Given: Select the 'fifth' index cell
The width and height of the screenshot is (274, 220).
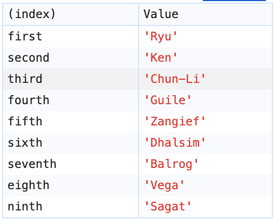Looking at the screenshot, I should (x=71, y=122).
